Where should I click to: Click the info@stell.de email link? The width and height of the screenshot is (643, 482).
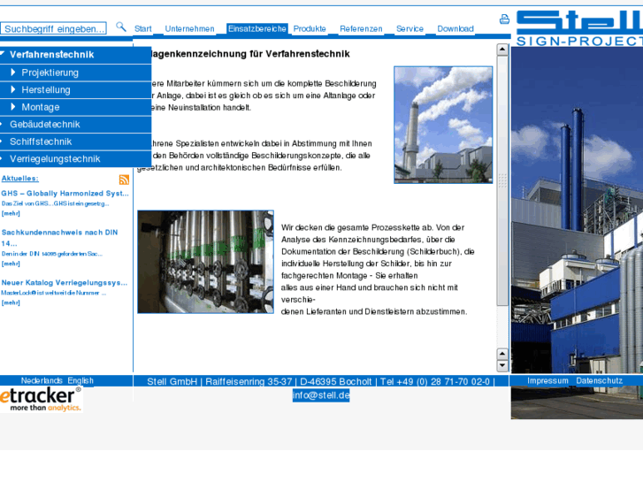pos(321,395)
